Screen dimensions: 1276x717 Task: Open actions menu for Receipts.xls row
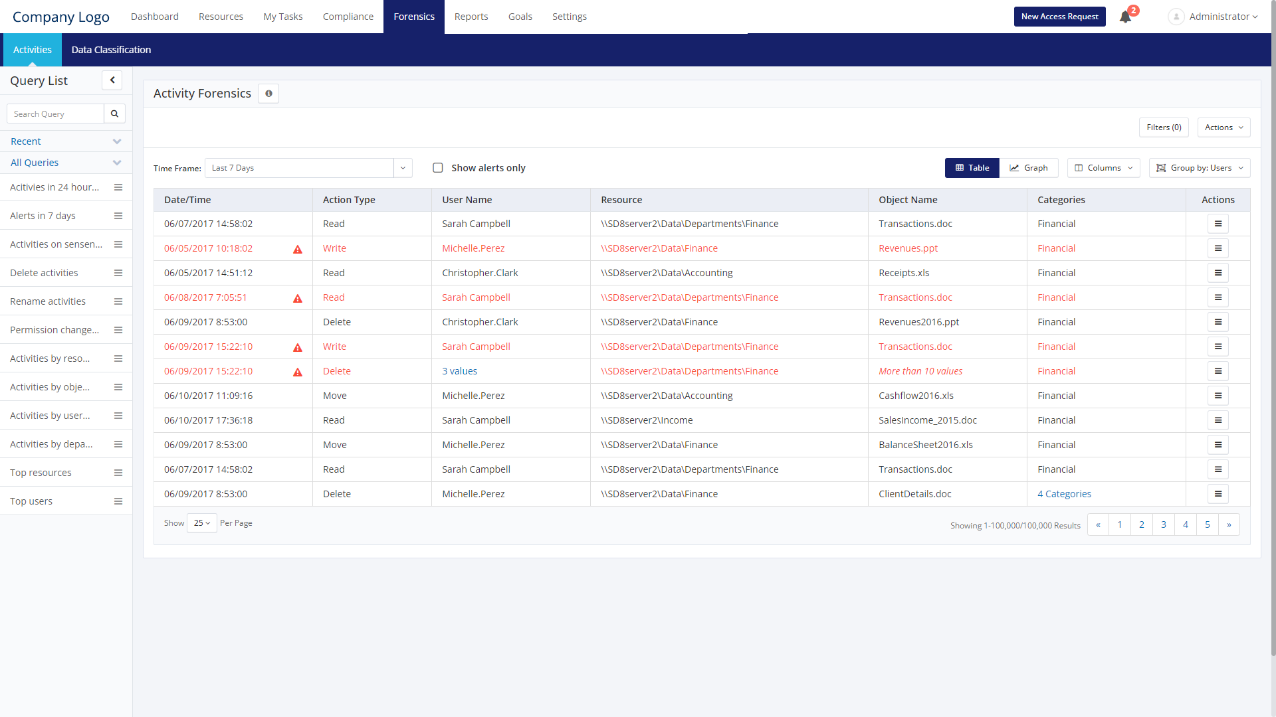click(x=1218, y=273)
